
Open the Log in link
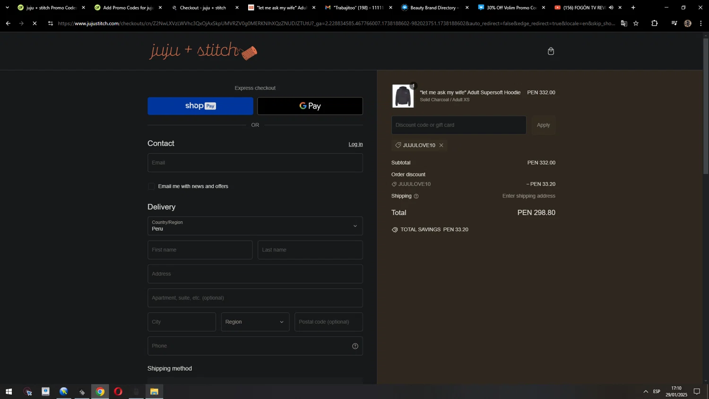(x=355, y=144)
